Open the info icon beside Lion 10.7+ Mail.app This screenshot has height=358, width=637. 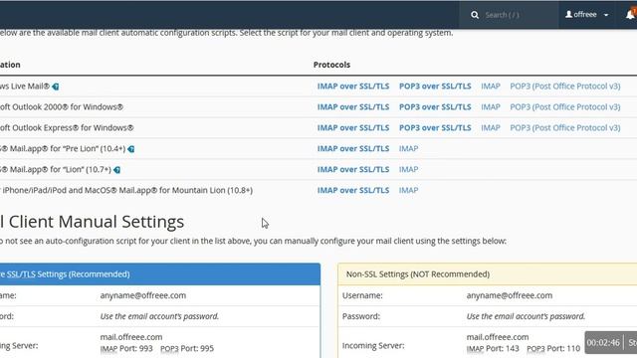coord(117,170)
